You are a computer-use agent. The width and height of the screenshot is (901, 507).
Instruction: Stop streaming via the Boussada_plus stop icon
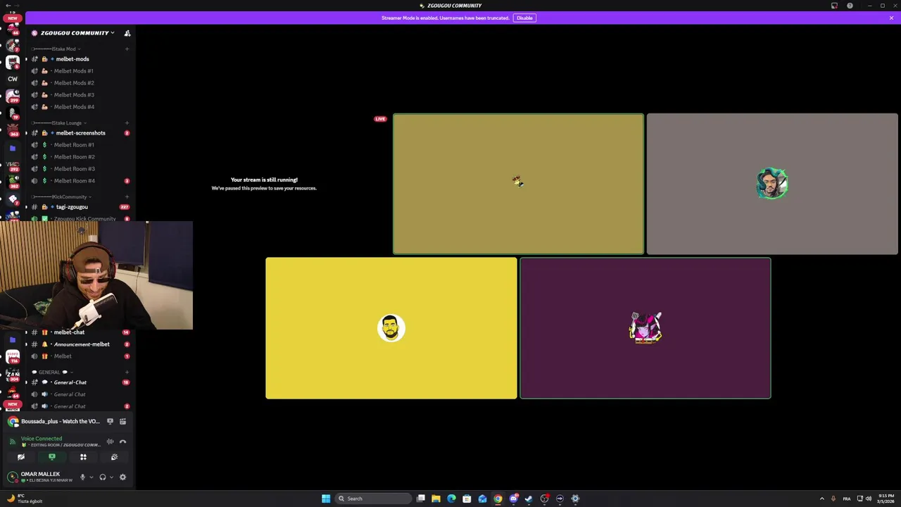(110, 421)
